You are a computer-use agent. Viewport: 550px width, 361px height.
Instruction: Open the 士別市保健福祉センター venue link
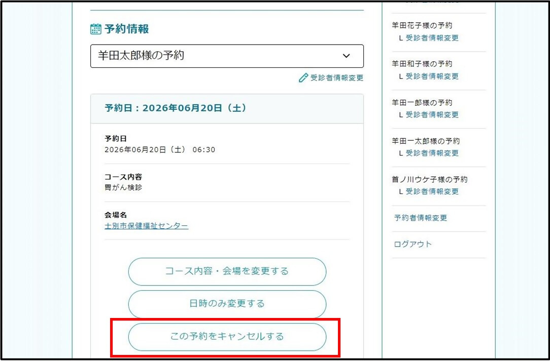[x=146, y=225]
